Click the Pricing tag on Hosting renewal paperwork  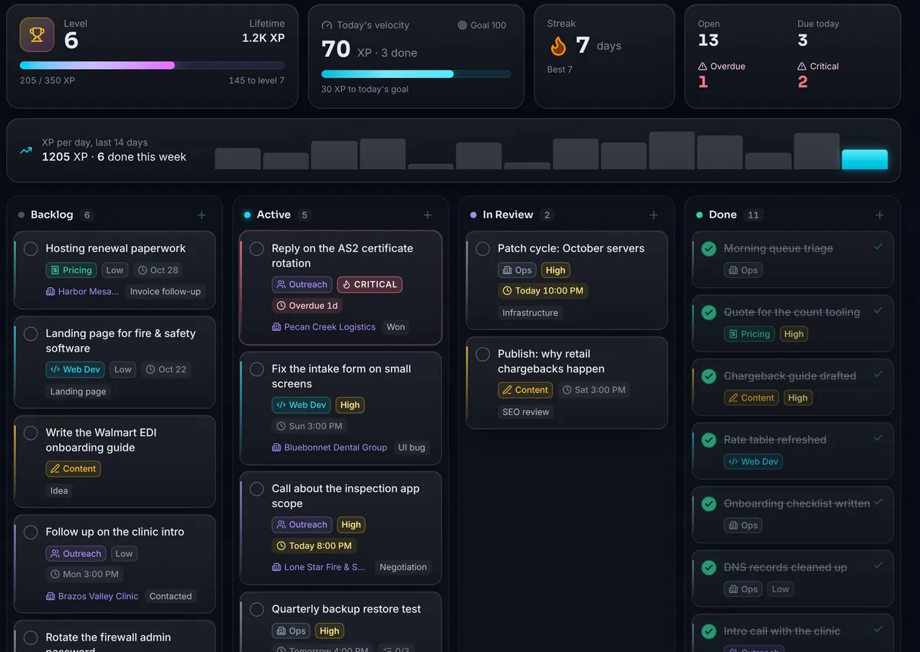pyautogui.click(x=71, y=270)
